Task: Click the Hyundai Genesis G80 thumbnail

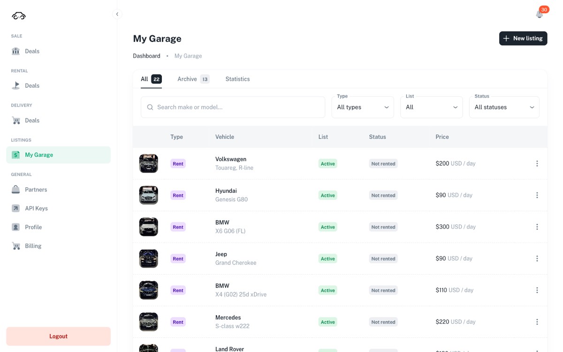Action: point(149,195)
